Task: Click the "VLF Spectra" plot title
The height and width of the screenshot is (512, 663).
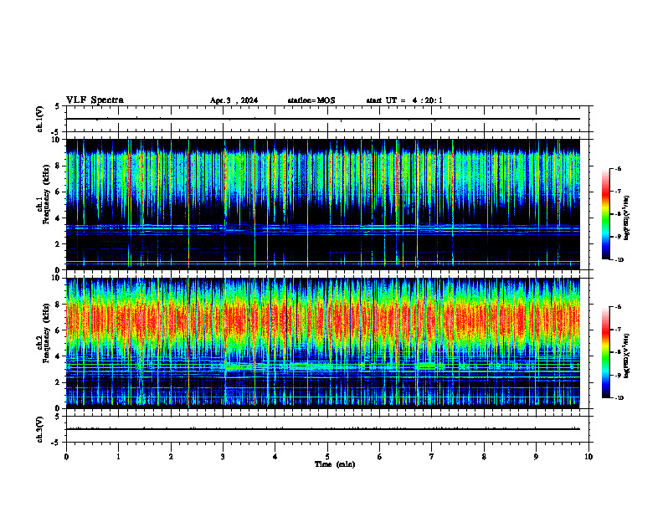Action: coord(95,100)
